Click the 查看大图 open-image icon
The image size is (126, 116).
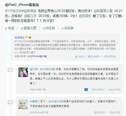[x=22, y=29]
